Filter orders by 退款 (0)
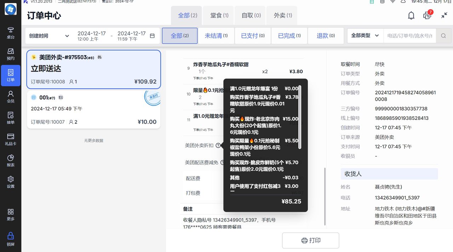Image resolution: width=453 pixels, height=252 pixels. click(x=326, y=36)
